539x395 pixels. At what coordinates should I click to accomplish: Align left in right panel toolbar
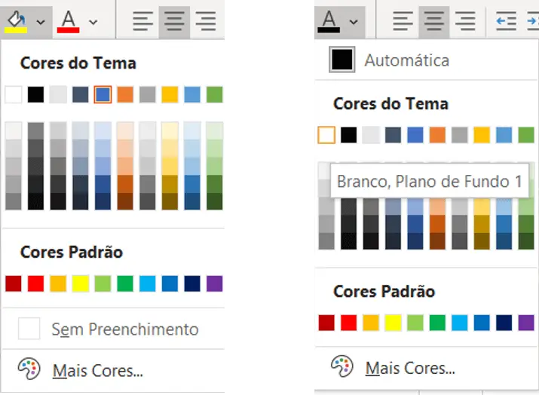pyautogui.click(x=403, y=21)
